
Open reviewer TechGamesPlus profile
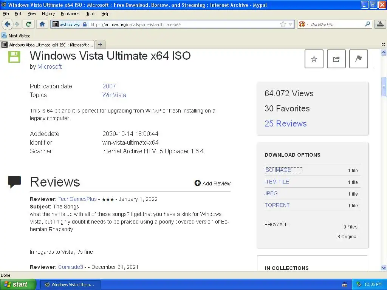tap(77, 199)
